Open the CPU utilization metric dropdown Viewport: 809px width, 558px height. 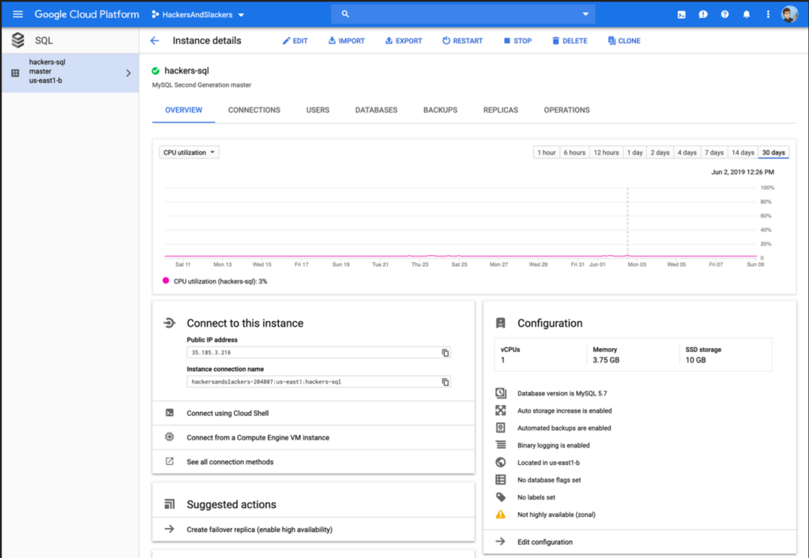[188, 152]
